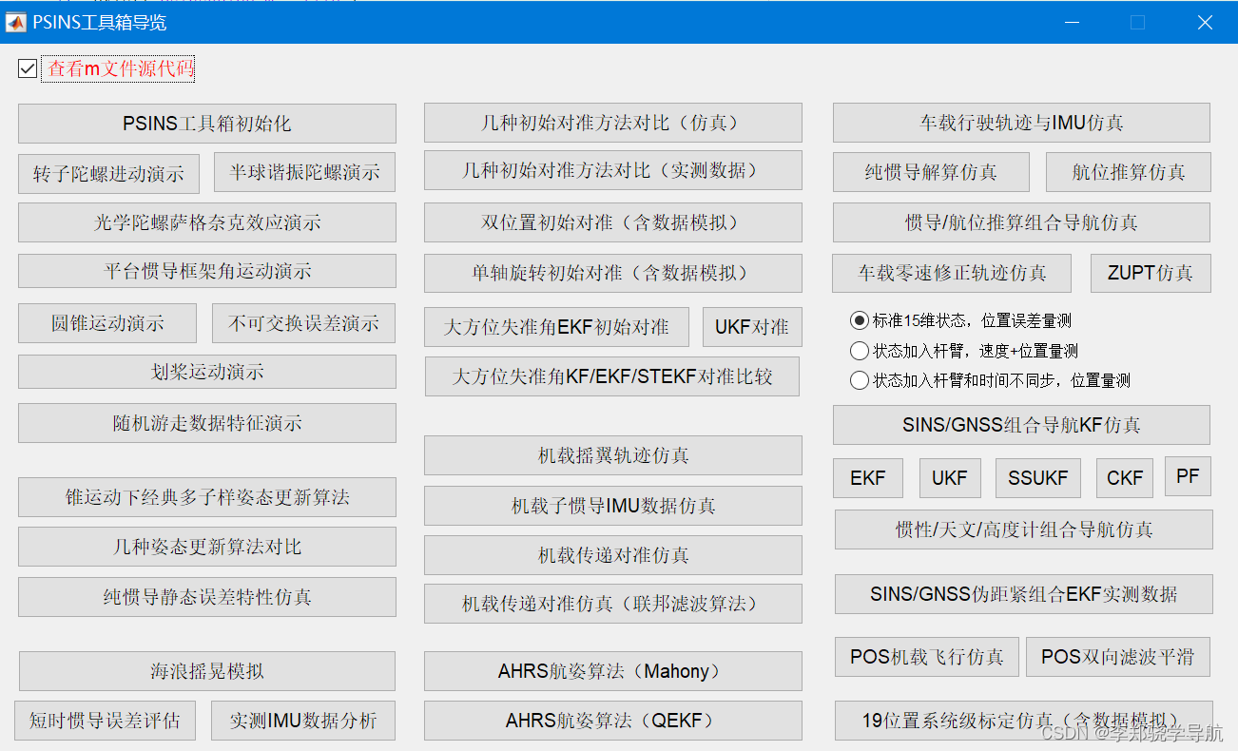
Task: Open 海浪摇晃模拟
Action: pos(207,671)
